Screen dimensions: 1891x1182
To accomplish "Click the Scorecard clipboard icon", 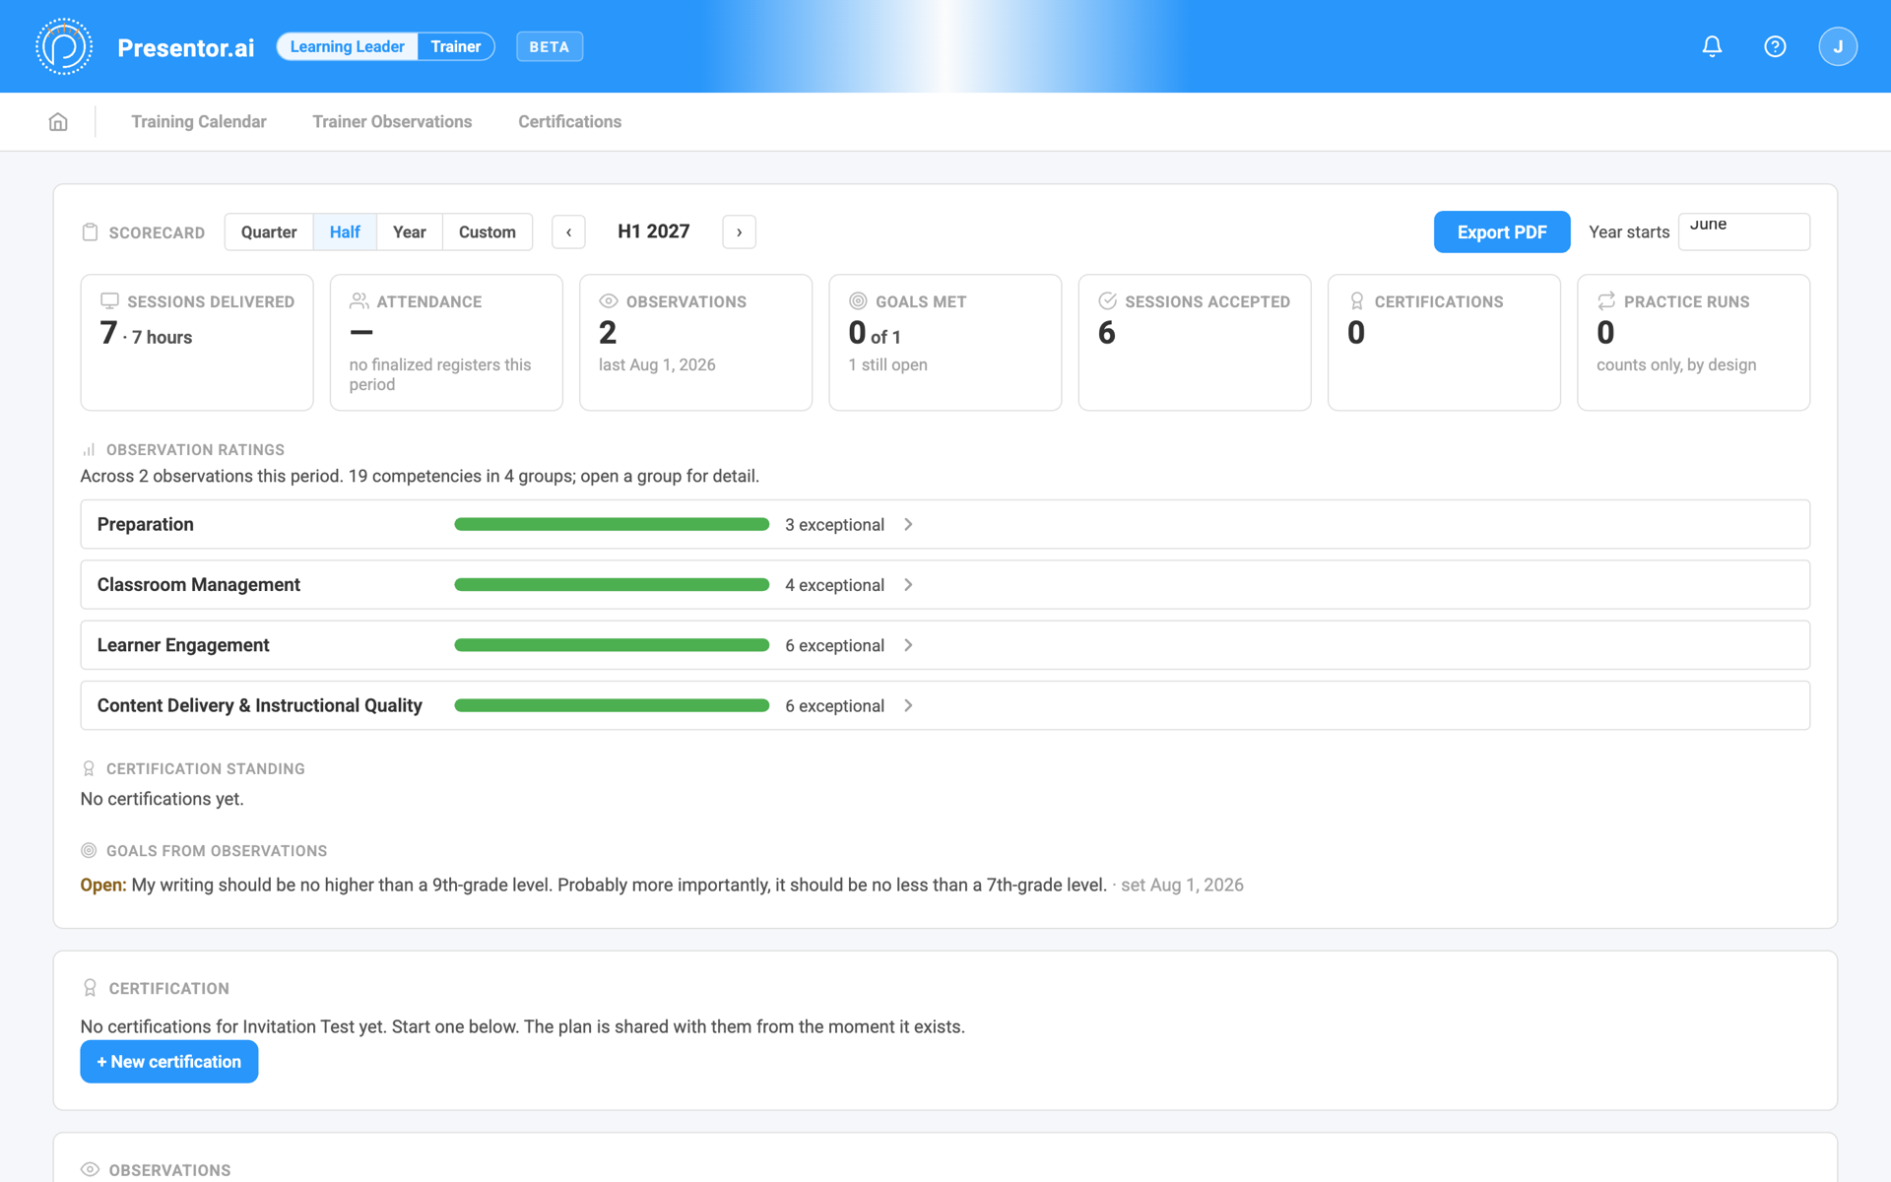I will tap(90, 232).
